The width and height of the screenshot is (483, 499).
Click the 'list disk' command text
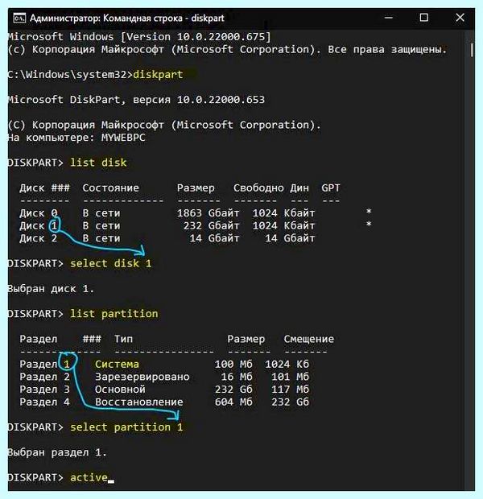pyautogui.click(x=98, y=163)
